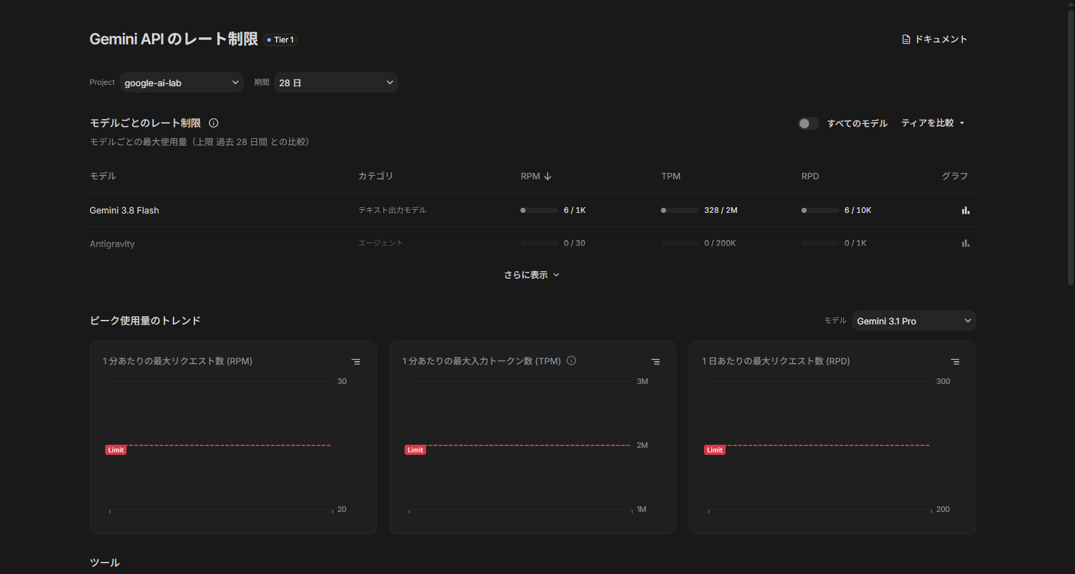Image resolution: width=1075 pixels, height=574 pixels.
Task: Select the Gemini 3.8 Flash model name
Action: point(124,210)
